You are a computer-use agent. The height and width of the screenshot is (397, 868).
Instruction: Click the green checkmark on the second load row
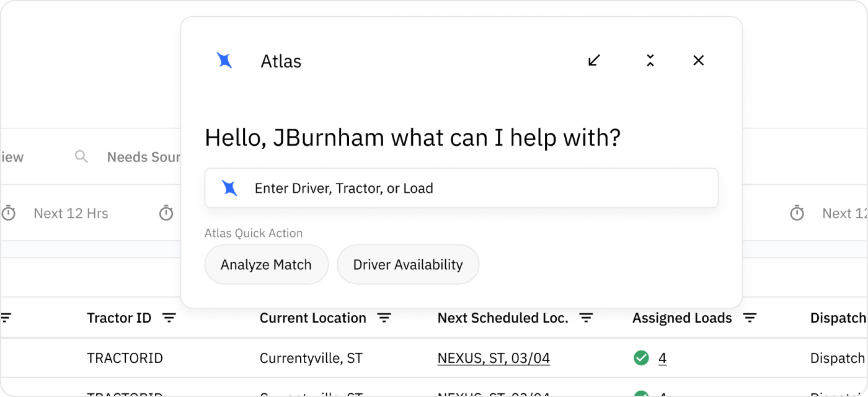[641, 395]
